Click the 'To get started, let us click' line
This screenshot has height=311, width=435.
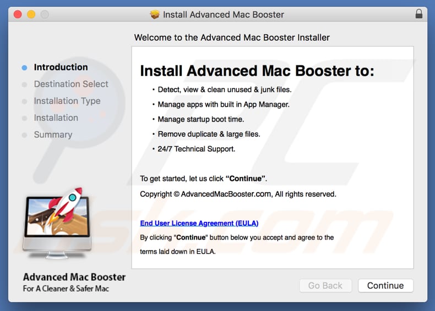(203, 179)
